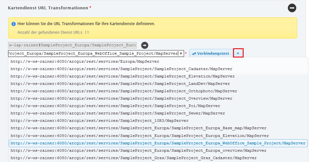Choose the SampleProject_Sewer/MapServer URL
The height and width of the screenshot is (162, 312).
[x=158, y=113]
